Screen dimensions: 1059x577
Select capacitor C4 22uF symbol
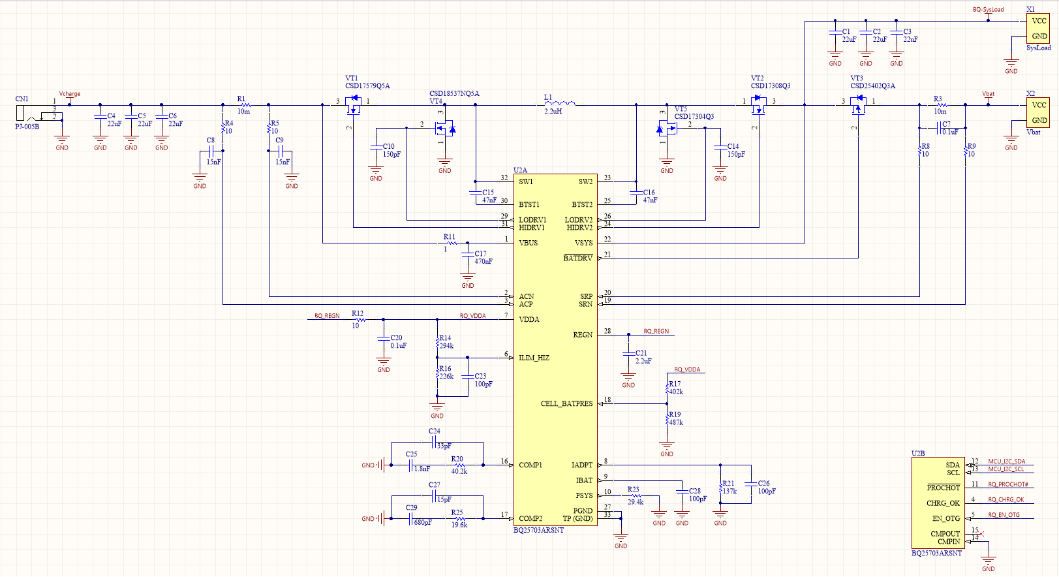point(100,116)
